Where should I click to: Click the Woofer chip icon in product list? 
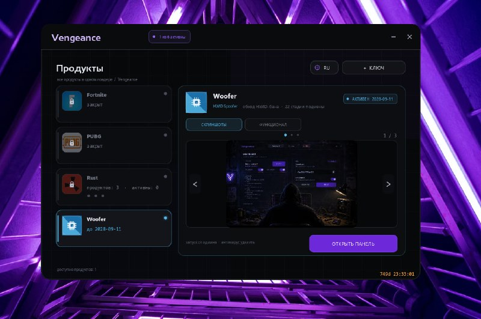click(72, 225)
